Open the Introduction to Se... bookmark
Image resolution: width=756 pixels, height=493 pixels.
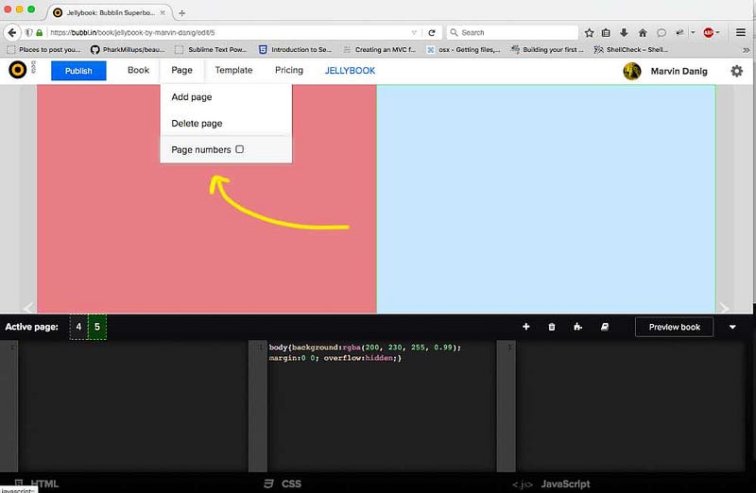pos(295,50)
